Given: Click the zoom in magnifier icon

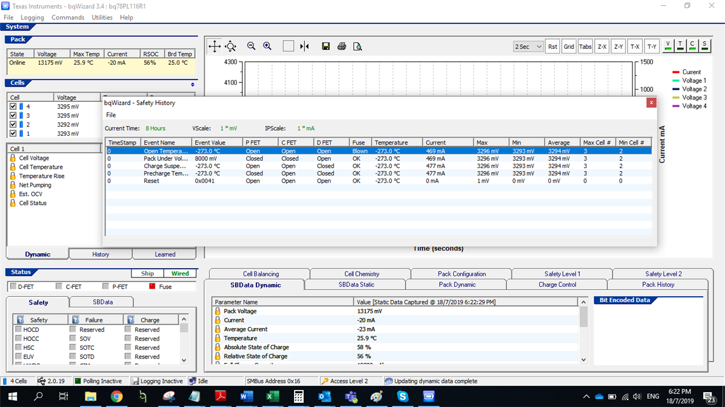Looking at the screenshot, I should pyautogui.click(x=267, y=47).
